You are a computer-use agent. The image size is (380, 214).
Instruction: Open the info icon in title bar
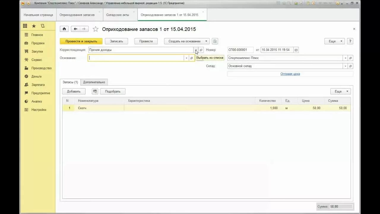(x=338, y=3)
